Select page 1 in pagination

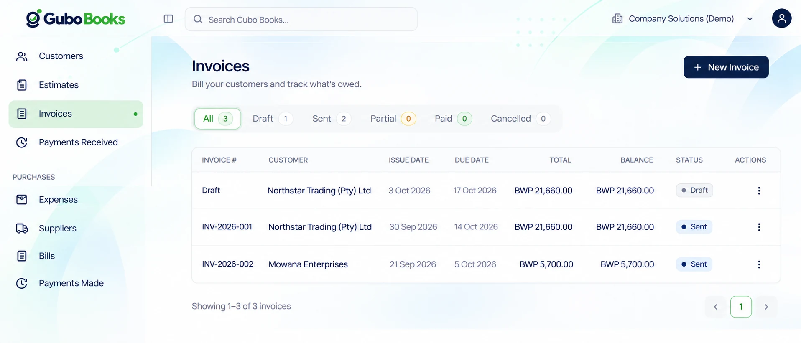pyautogui.click(x=741, y=307)
